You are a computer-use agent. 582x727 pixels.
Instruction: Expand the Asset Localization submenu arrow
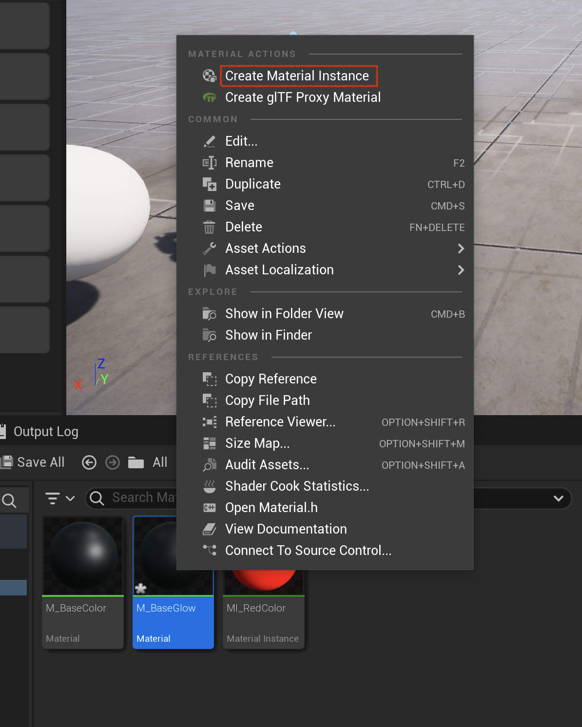tap(461, 270)
